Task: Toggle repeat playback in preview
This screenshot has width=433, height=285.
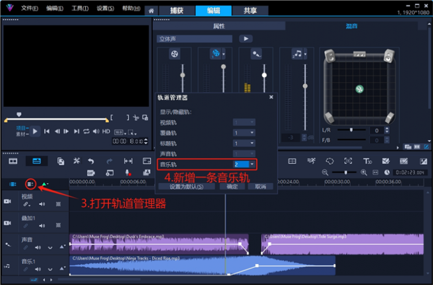Action: click(87, 132)
